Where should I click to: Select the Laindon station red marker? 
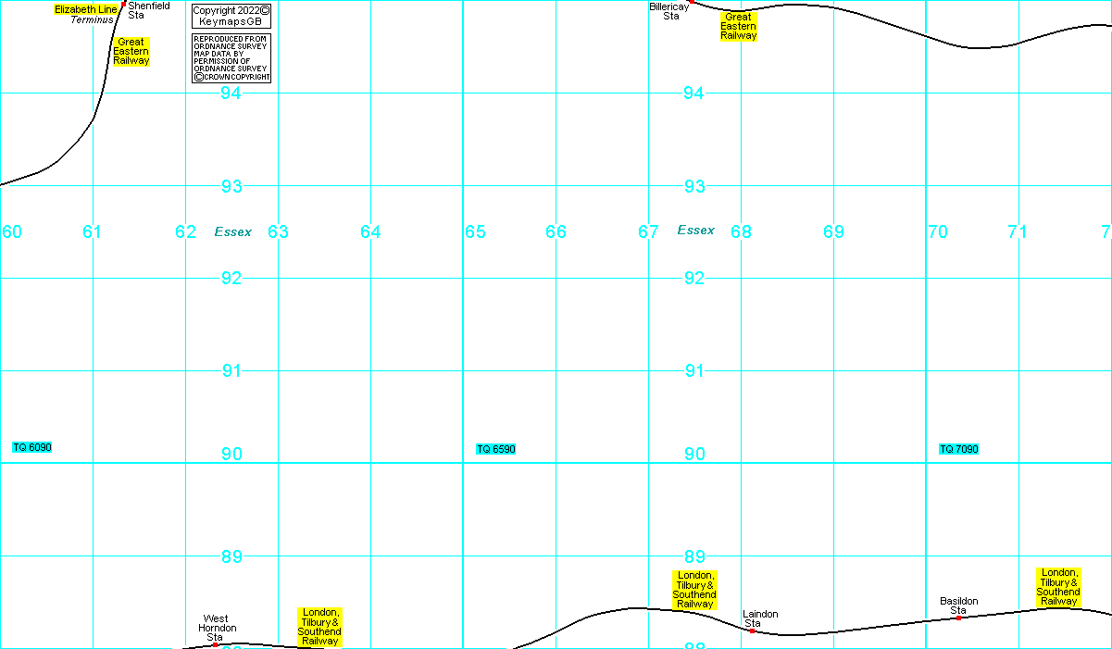752,630
